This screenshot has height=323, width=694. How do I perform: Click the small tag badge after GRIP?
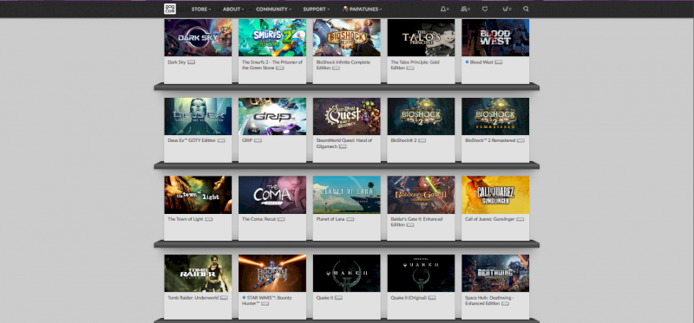pyautogui.click(x=258, y=140)
